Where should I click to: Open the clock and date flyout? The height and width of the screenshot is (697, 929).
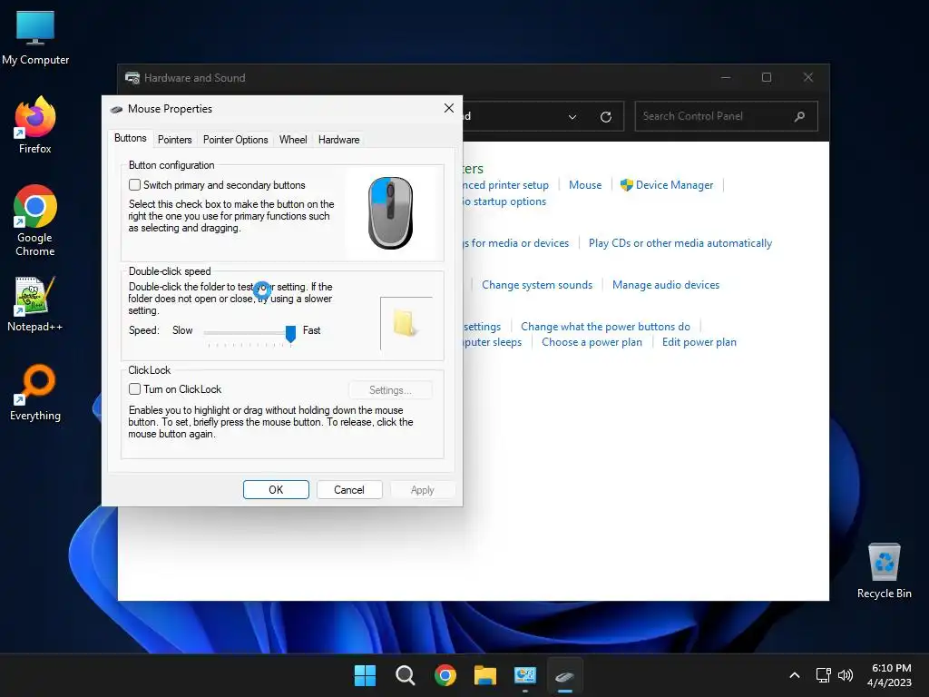[x=891, y=675]
